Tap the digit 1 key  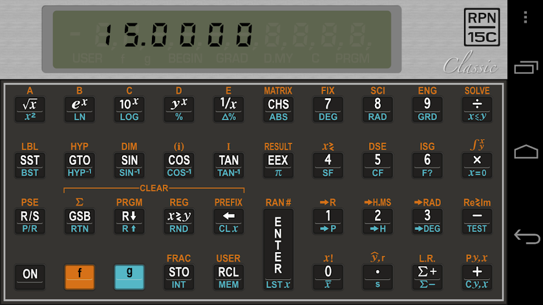pyautogui.click(x=328, y=221)
